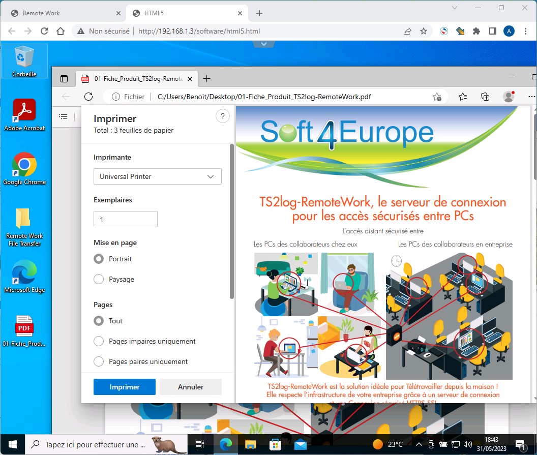Viewport: 537px width, 455px height.
Task: Open the taskbar clock and date
Action: tap(491, 444)
